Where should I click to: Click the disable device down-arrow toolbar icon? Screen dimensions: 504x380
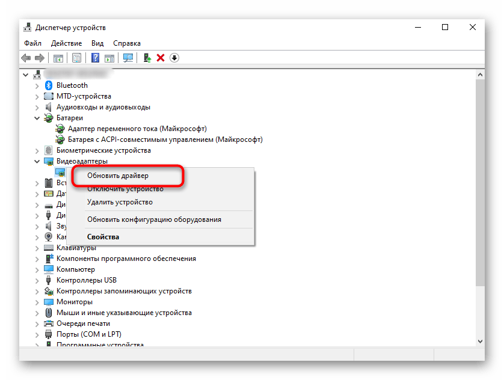174,58
